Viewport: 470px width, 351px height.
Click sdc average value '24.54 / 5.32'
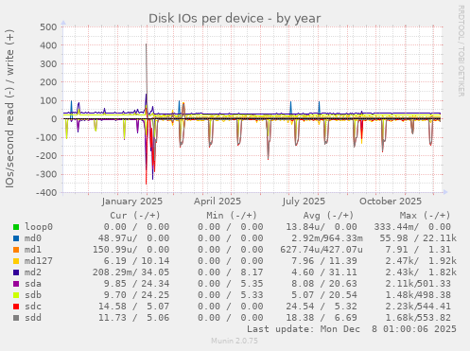[x=322, y=307]
